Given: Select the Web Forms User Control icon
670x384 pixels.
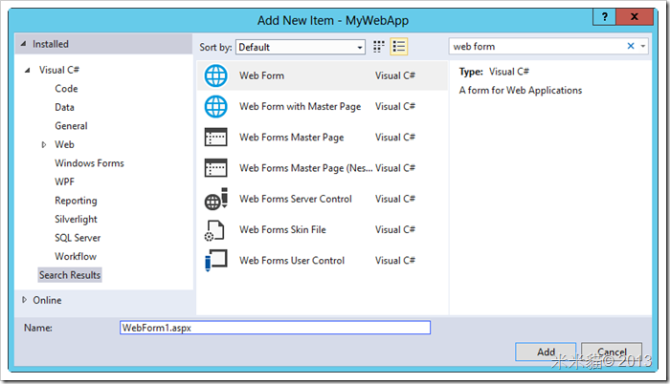Looking at the screenshot, I should (215, 260).
